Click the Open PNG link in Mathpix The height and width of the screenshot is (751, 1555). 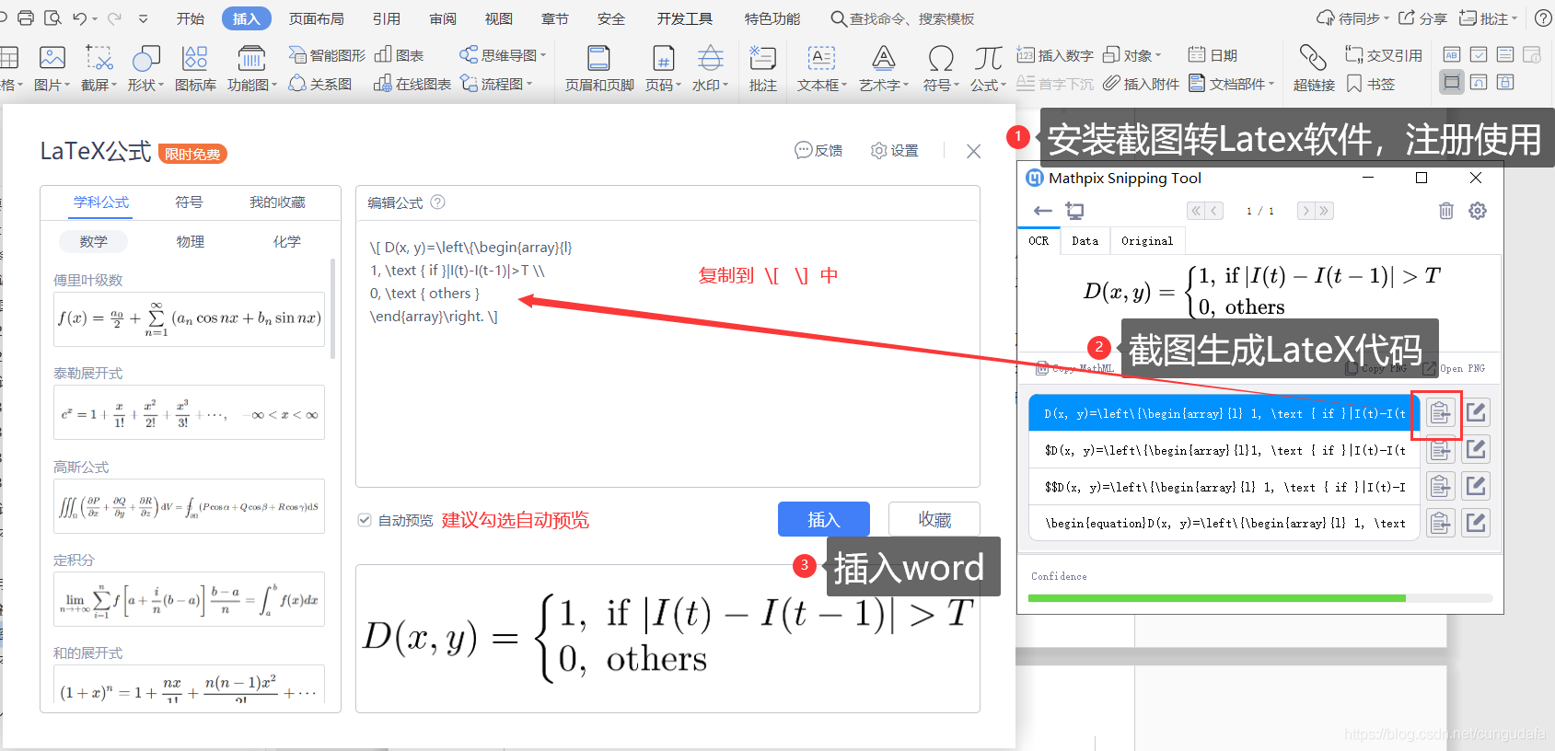tap(1454, 368)
